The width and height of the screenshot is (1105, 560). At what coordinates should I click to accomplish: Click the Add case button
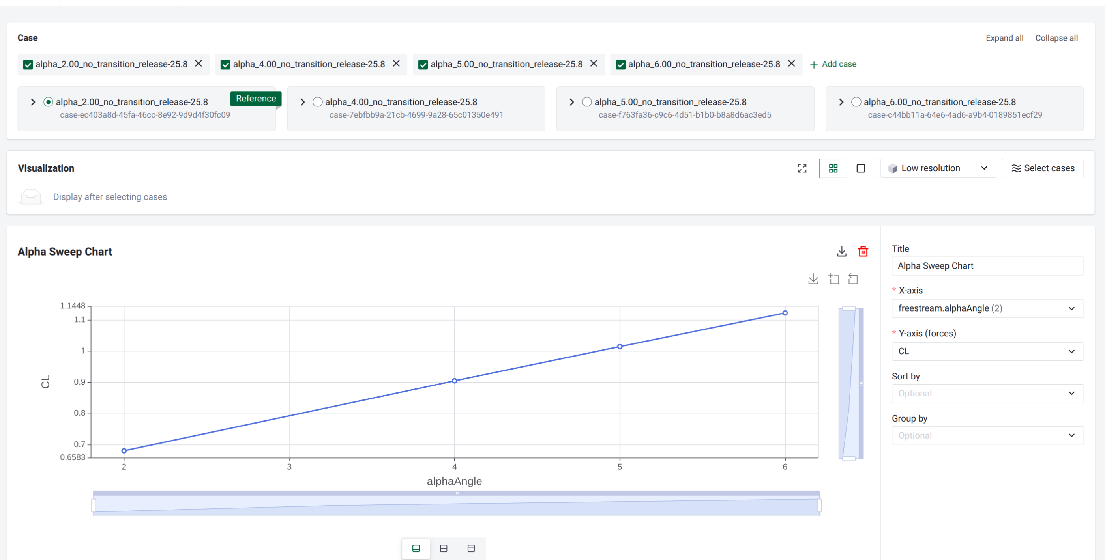pyautogui.click(x=833, y=64)
